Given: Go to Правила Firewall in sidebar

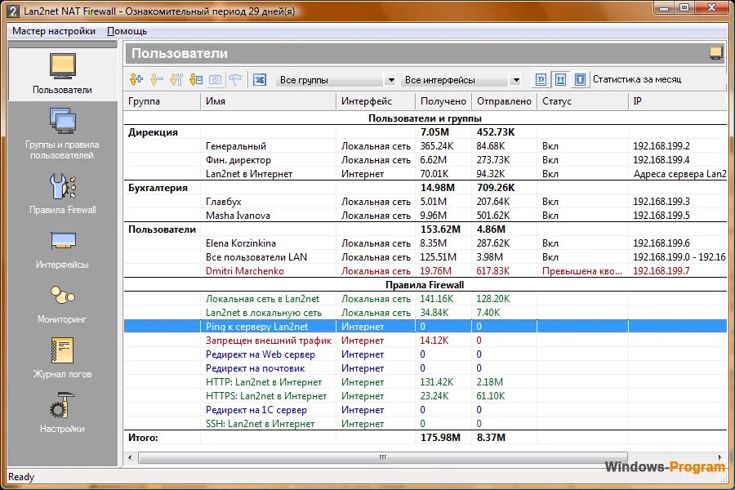Looking at the screenshot, I should coord(62,194).
